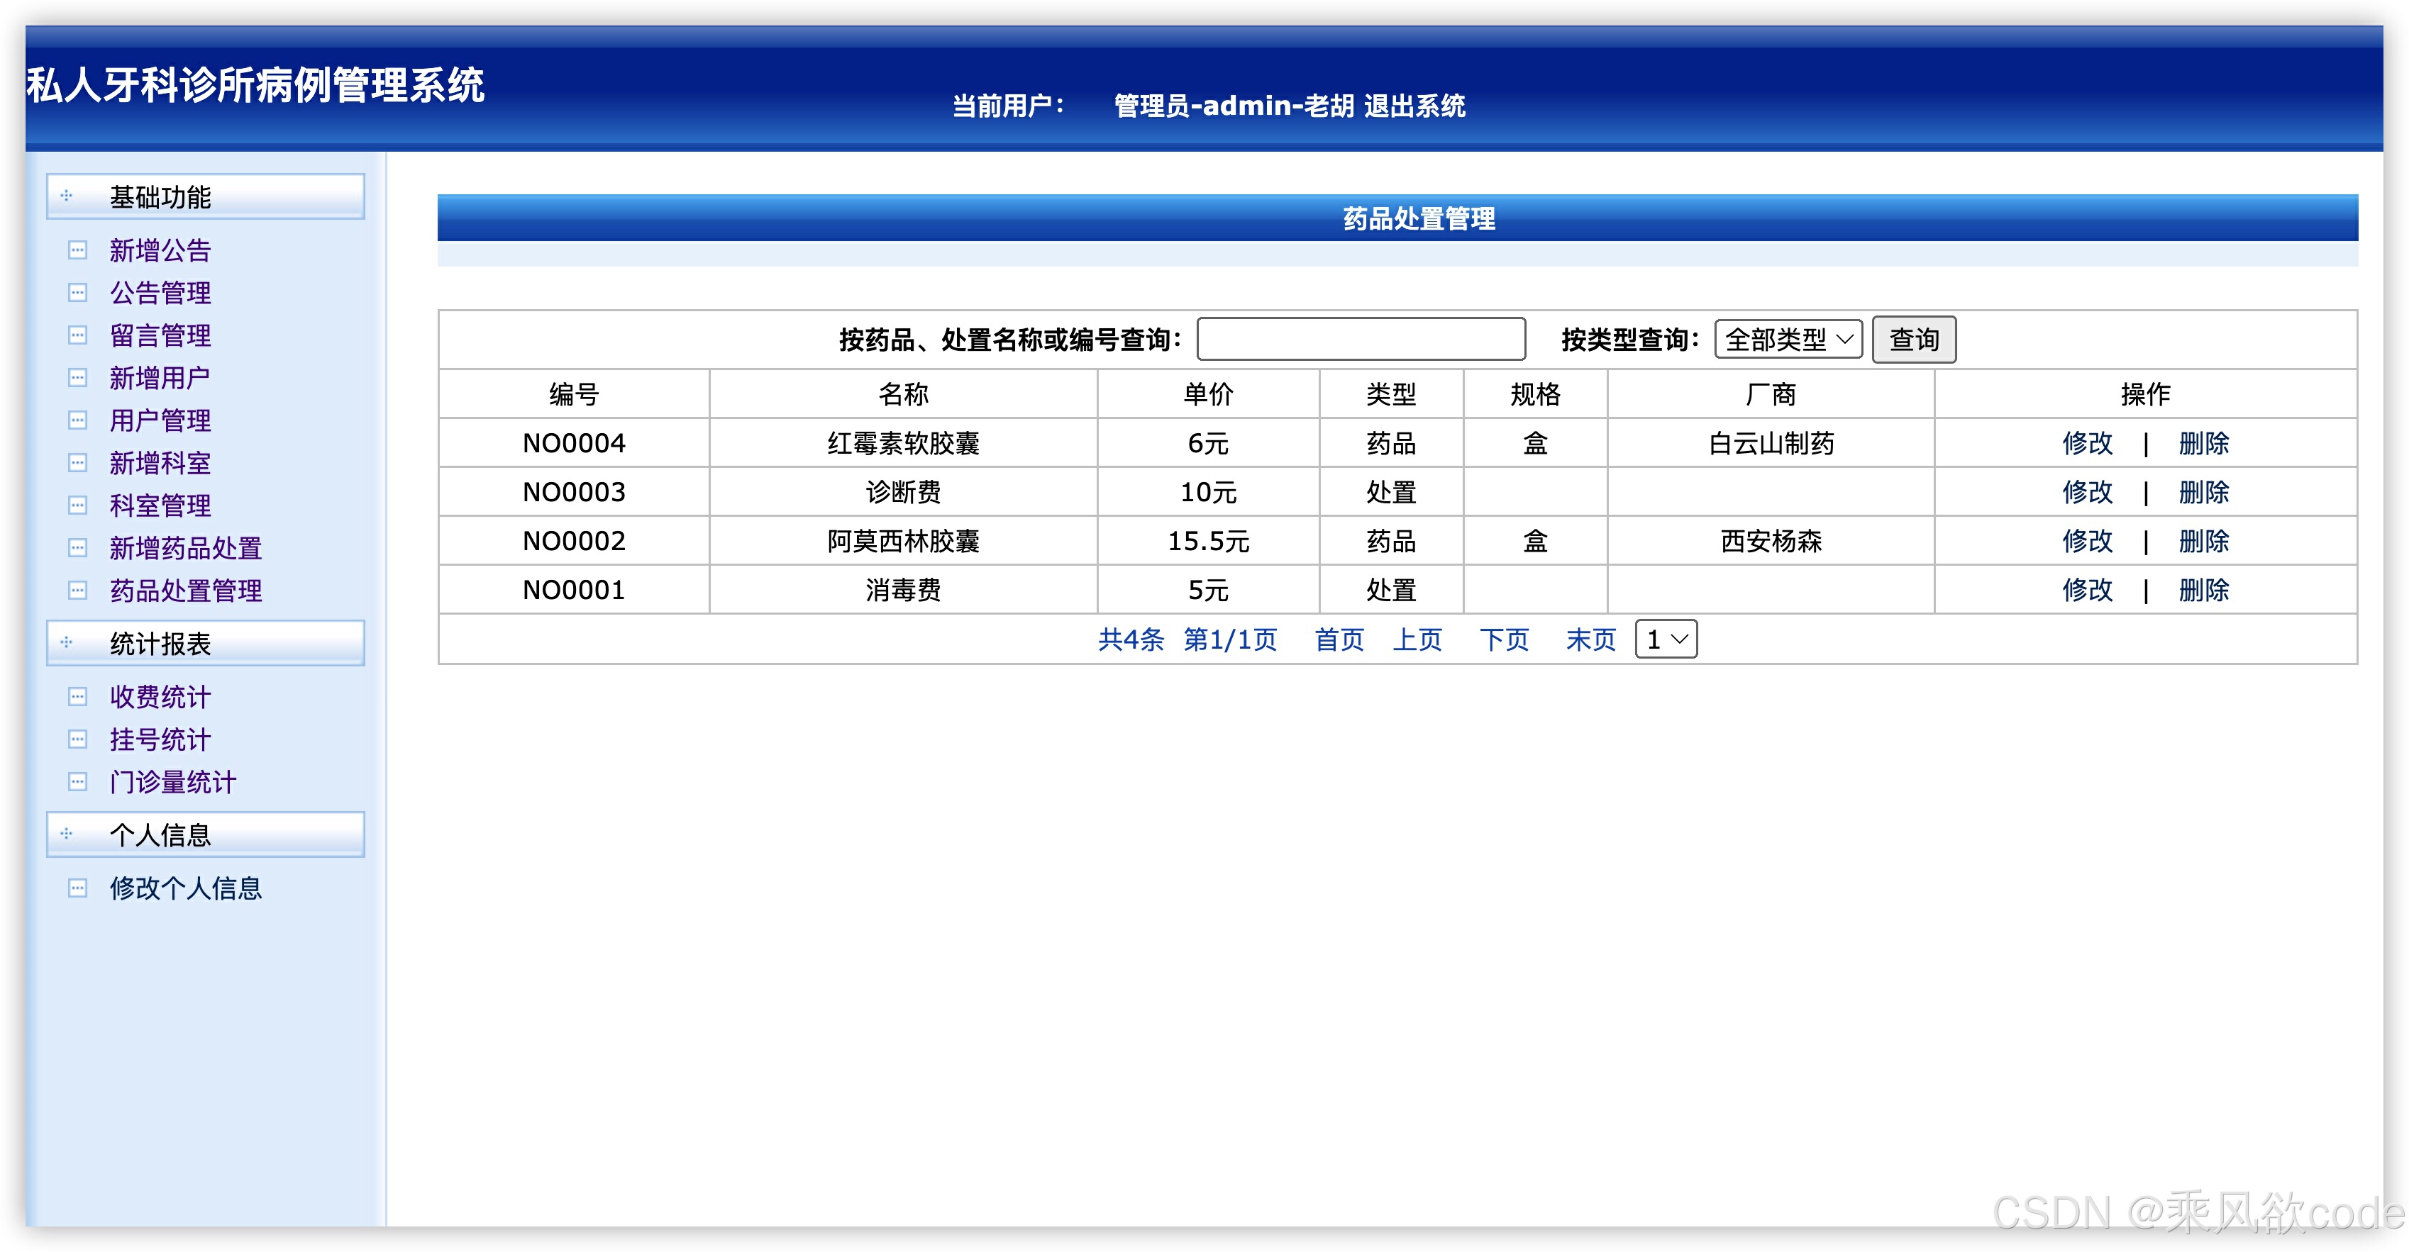Click the cross icon on 统计报表 header
Image resolution: width=2409 pixels, height=1252 pixels.
67,643
